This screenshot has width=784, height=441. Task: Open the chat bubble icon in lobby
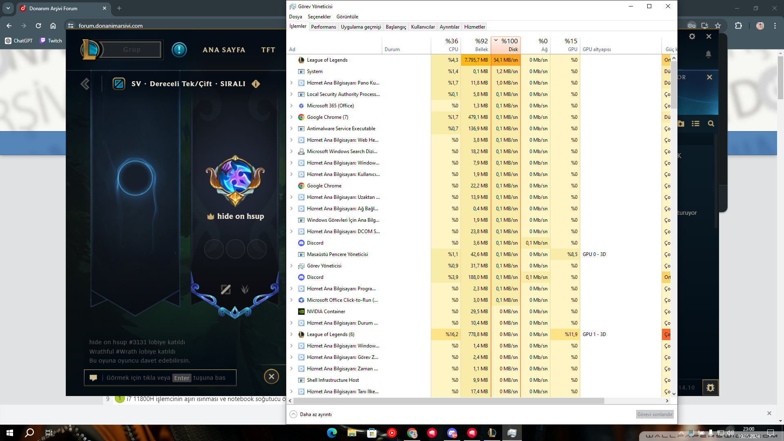tap(94, 378)
